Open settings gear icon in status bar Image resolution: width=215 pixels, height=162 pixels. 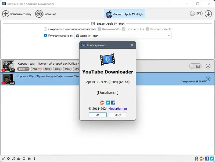(8, 159)
